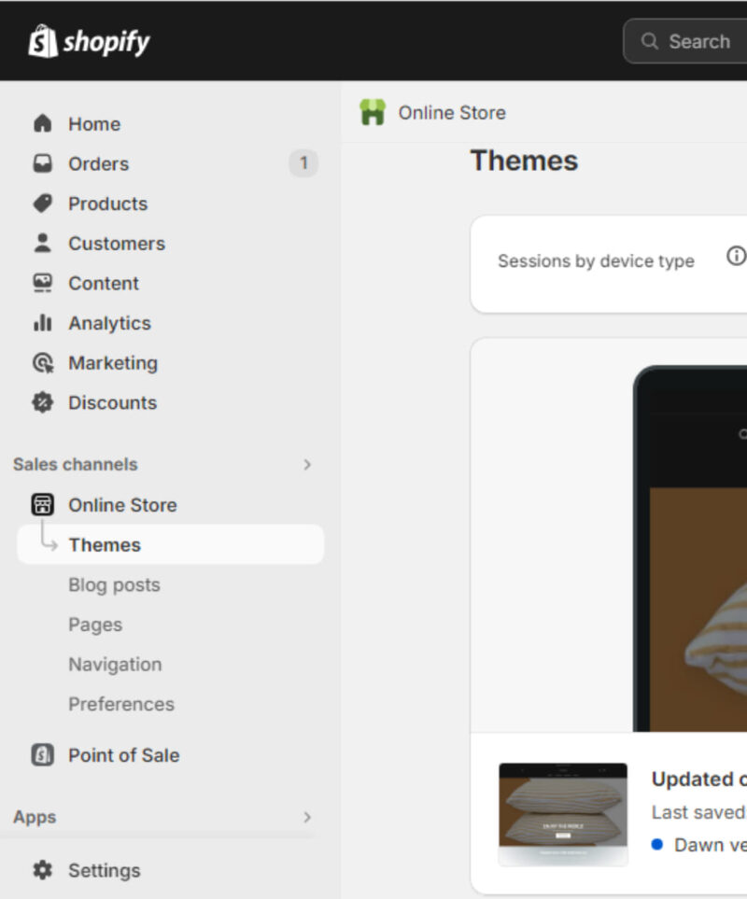This screenshot has height=899, width=747.
Task: Open the Settings gear
Action: pos(41,870)
